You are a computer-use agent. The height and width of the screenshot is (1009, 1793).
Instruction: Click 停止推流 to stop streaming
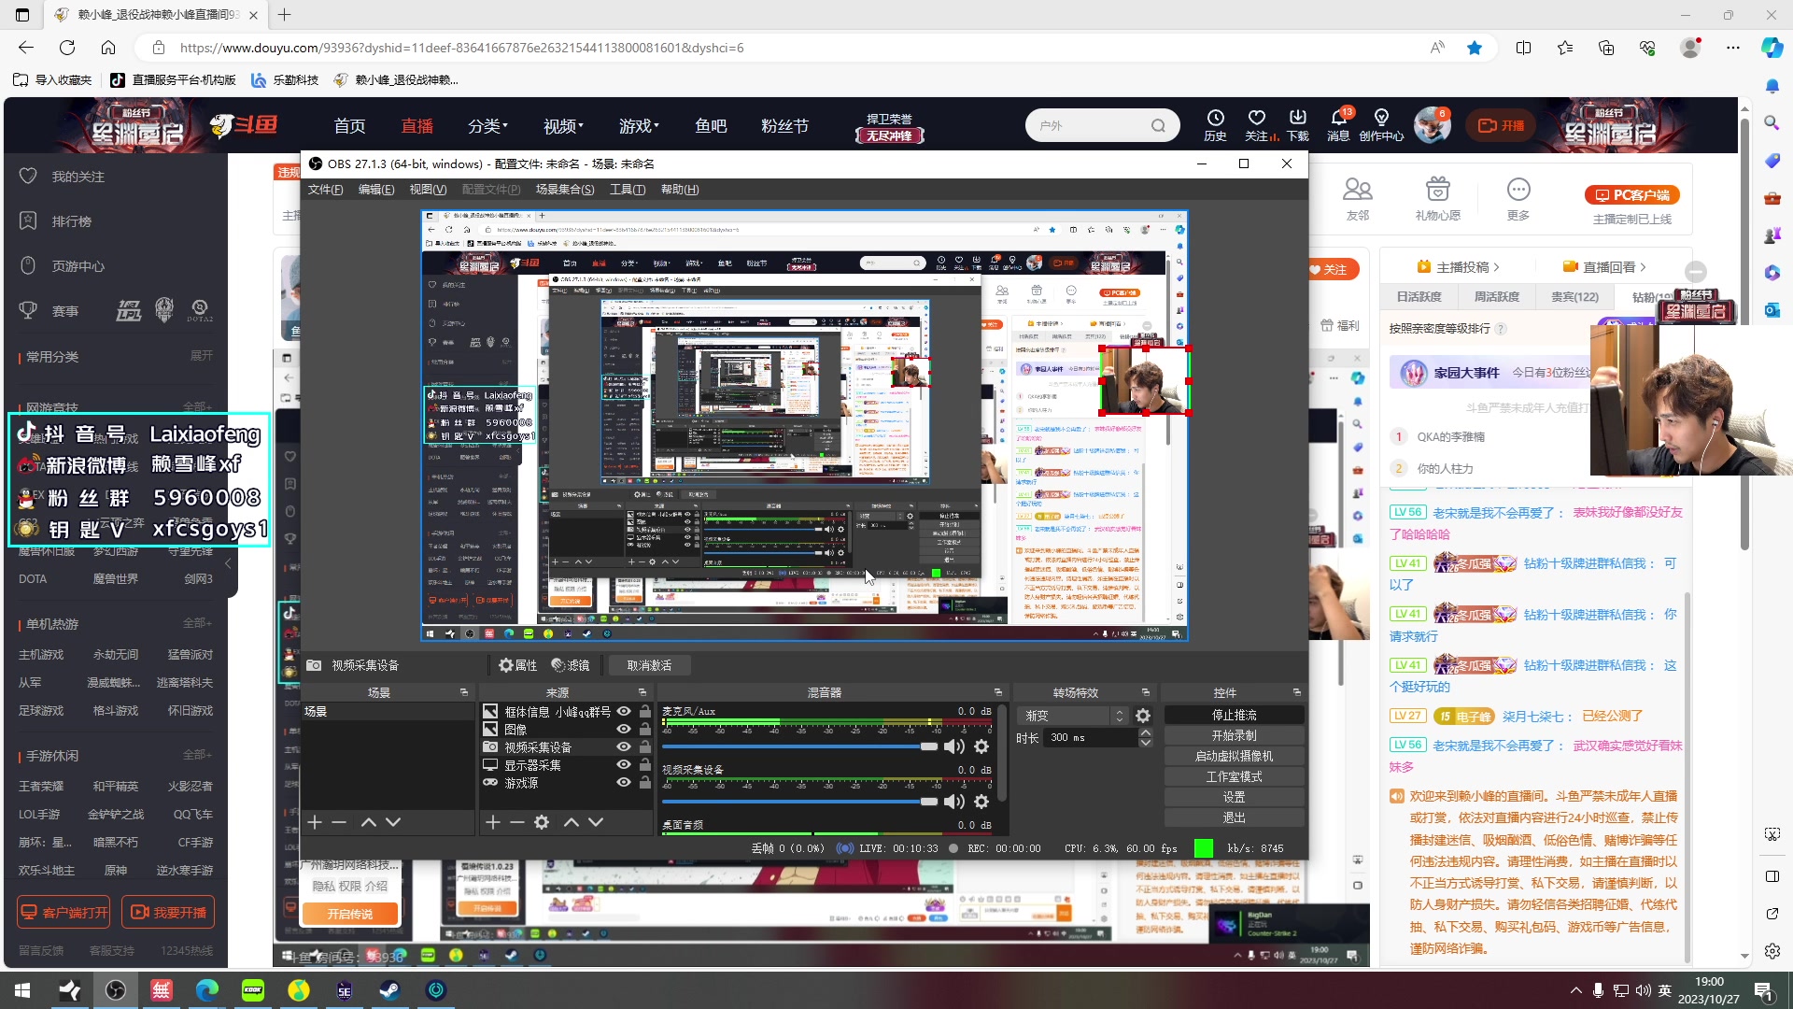pyautogui.click(x=1234, y=715)
